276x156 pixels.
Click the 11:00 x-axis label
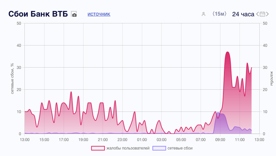pyautogui.click(x=240, y=140)
